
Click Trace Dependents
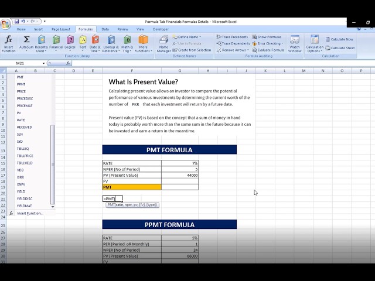pos(233,43)
